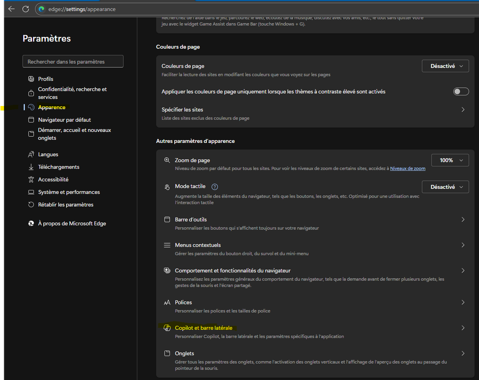This screenshot has width=479, height=380.
Task: Expand Menus contextuels chevron
Action: point(463,245)
